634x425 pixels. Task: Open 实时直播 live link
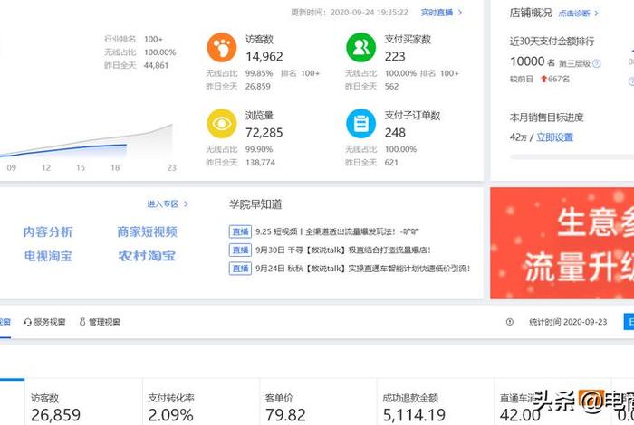tap(437, 13)
